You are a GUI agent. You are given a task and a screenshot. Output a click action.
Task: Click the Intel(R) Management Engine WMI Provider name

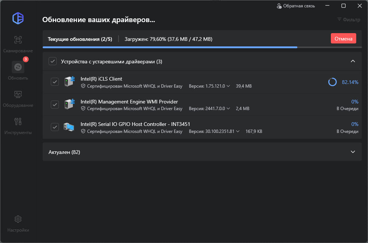[129, 102]
